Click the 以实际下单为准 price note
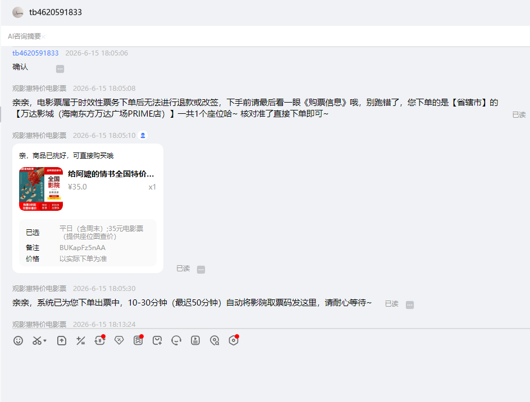Viewport: 530px width, 402px height. (83, 259)
